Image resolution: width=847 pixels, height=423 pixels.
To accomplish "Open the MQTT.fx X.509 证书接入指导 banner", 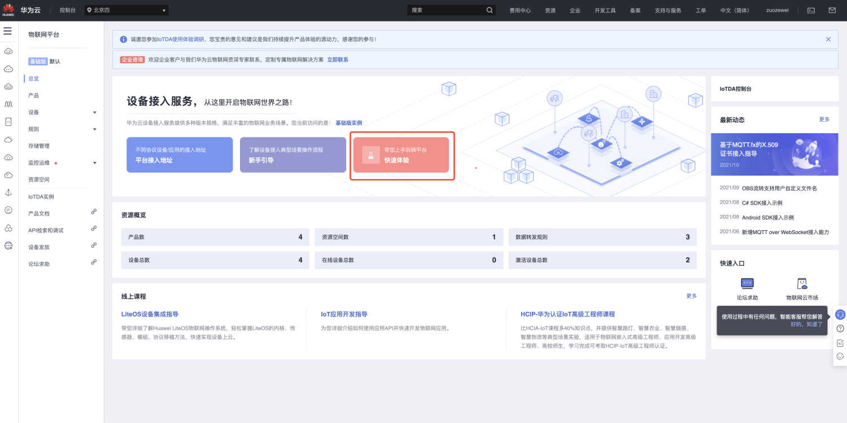I will point(775,155).
